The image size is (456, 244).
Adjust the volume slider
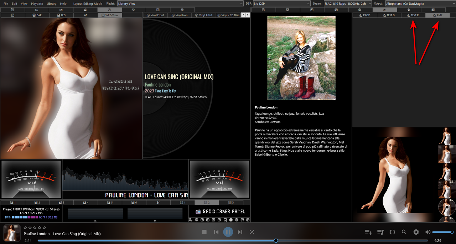[x=443, y=232]
